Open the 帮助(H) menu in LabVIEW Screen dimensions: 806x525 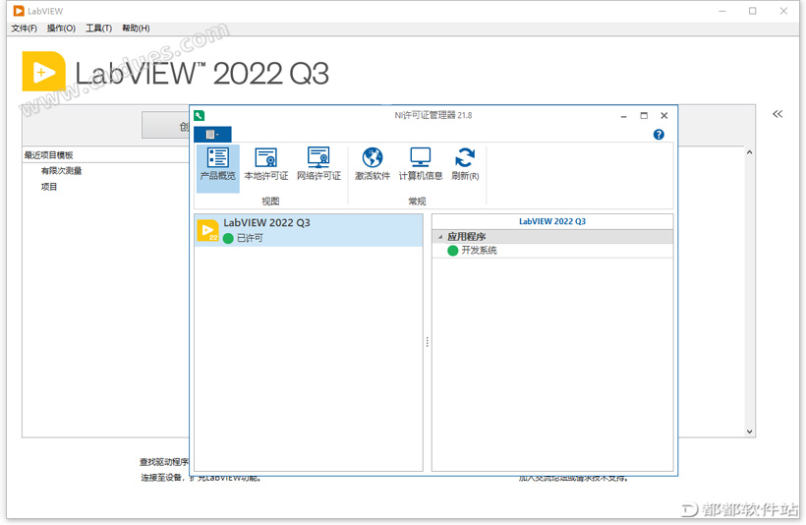click(136, 29)
